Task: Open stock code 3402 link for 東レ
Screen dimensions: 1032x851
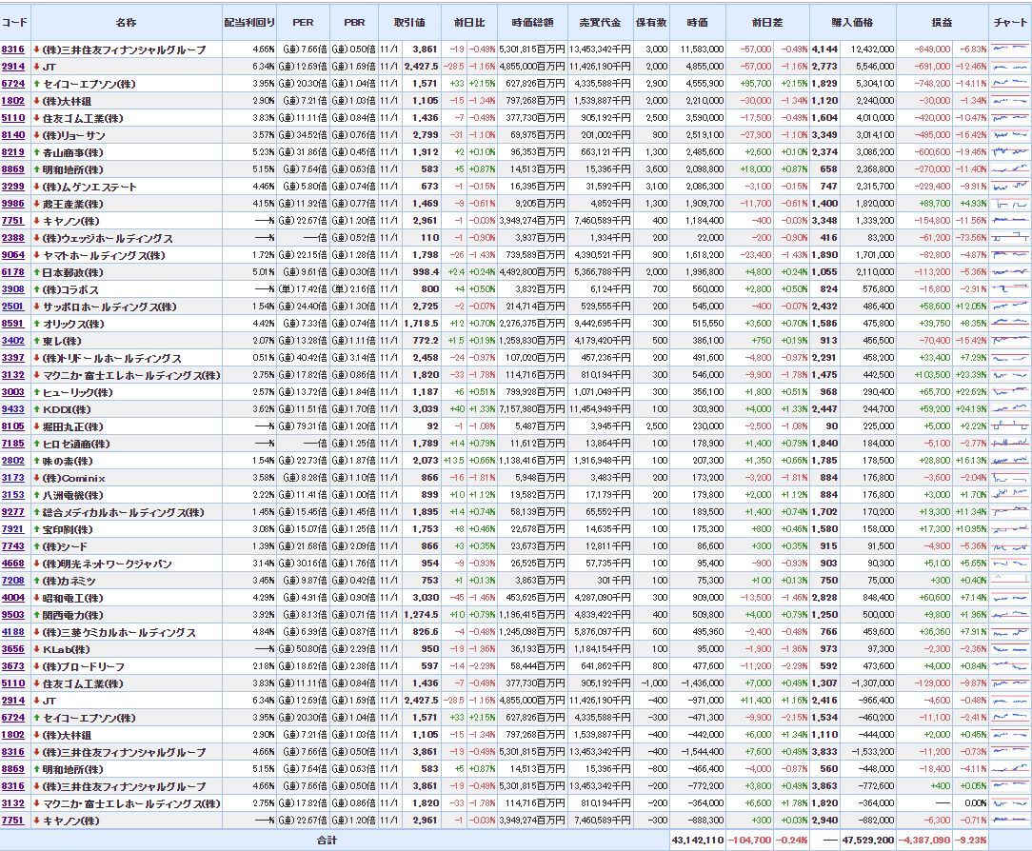Action: click(13, 341)
